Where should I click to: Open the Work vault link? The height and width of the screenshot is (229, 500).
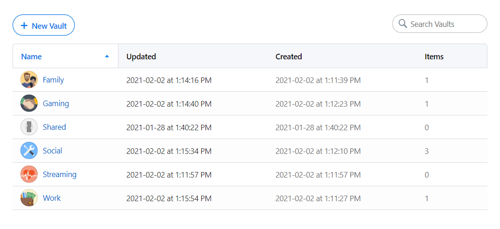point(52,198)
